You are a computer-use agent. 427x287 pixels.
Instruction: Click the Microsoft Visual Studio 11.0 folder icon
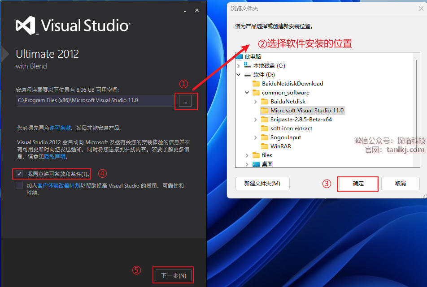(265, 110)
